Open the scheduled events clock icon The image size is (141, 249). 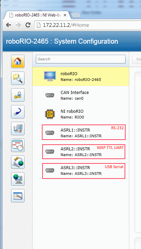[x=18, y=145]
